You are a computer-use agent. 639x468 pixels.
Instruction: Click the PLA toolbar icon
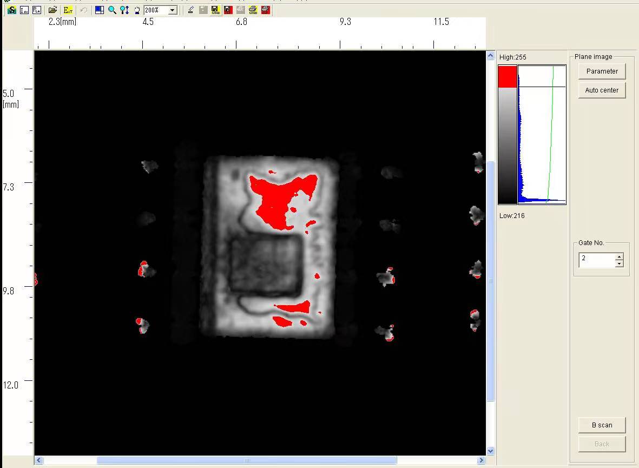click(x=36, y=10)
